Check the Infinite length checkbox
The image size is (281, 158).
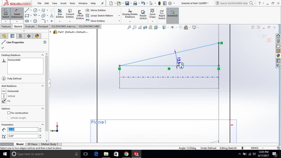coord(9,118)
